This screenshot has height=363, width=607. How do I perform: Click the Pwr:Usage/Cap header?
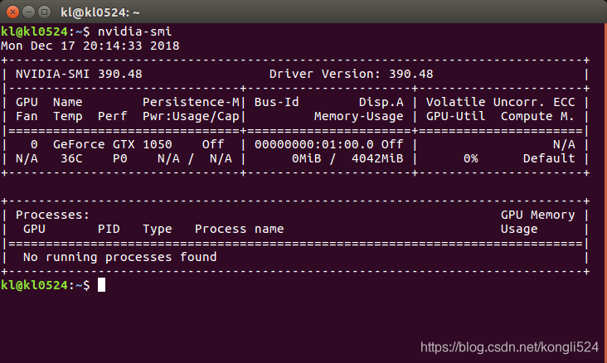tap(191, 117)
